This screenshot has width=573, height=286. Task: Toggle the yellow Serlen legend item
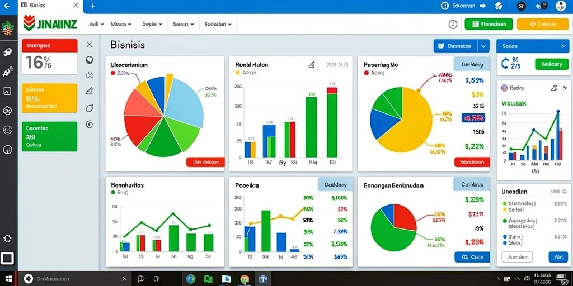[514, 210]
